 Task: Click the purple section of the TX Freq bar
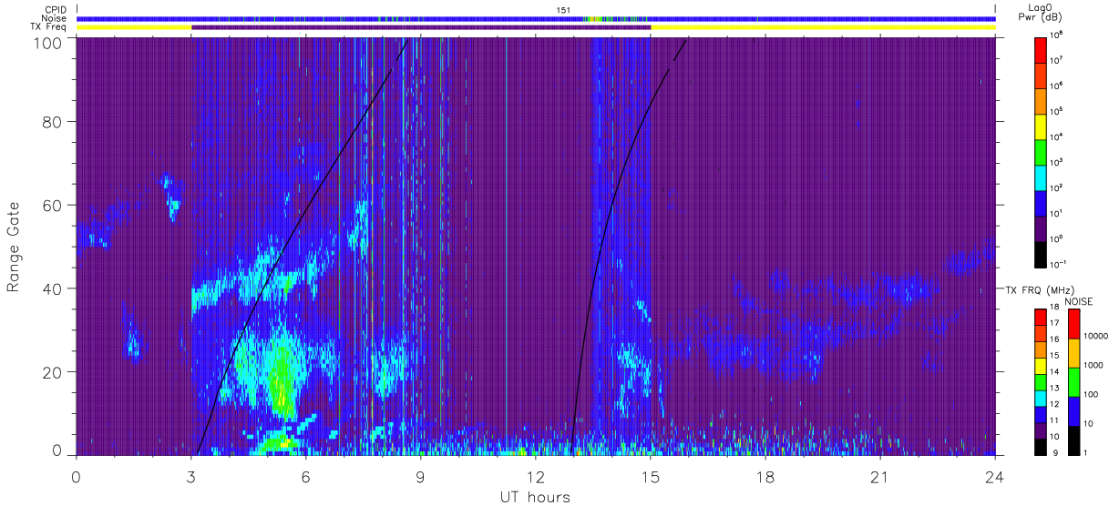click(x=421, y=27)
